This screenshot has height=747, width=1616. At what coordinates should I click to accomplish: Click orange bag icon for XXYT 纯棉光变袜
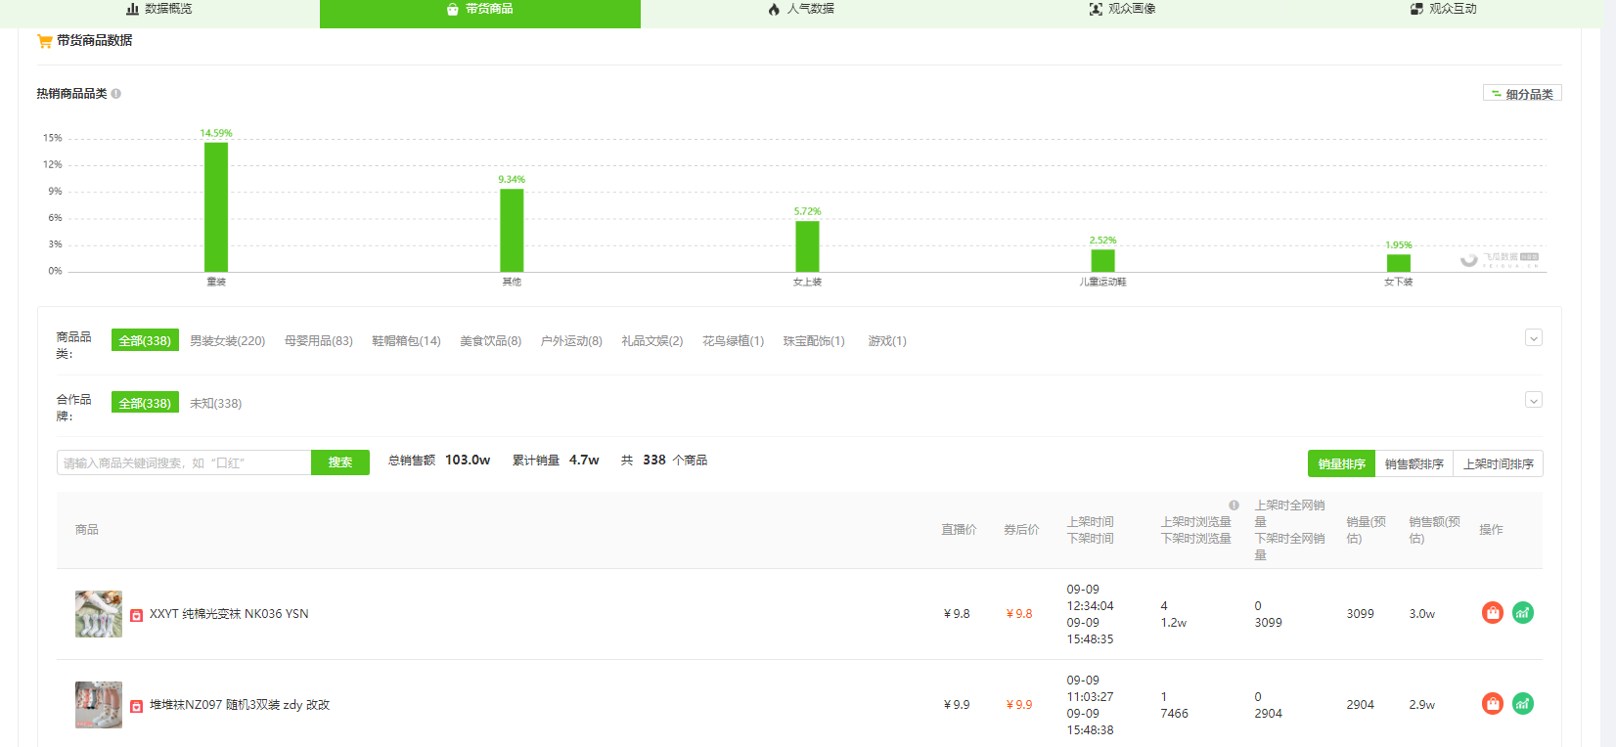tap(1492, 613)
